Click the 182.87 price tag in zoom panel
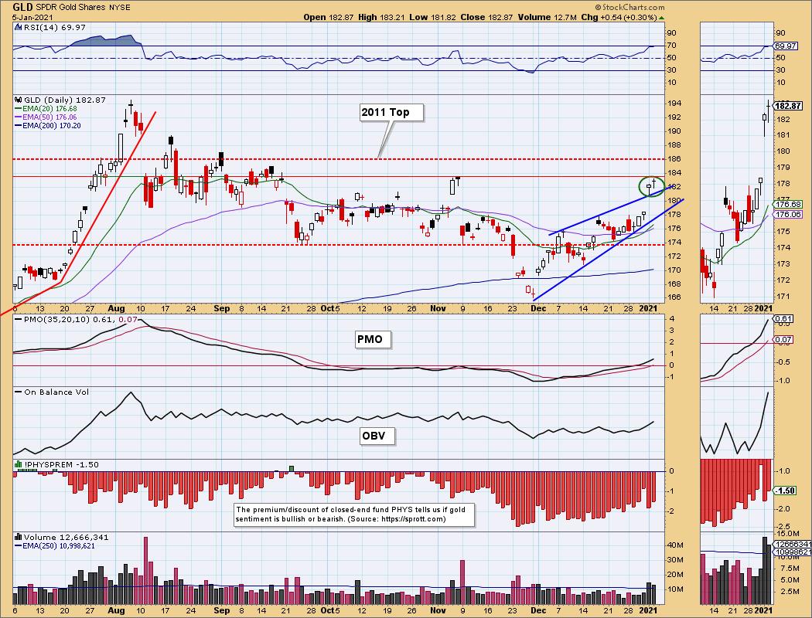The image size is (812, 618). (x=788, y=106)
